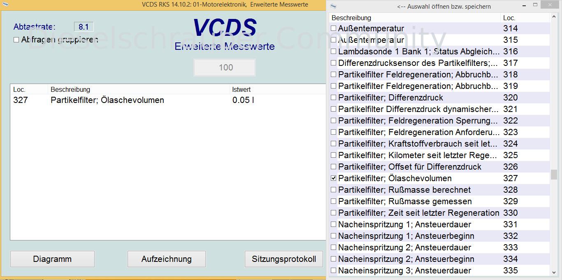Image resolution: width=562 pixels, height=280 pixels.
Task: Click the 100 value field
Action: coord(225,68)
